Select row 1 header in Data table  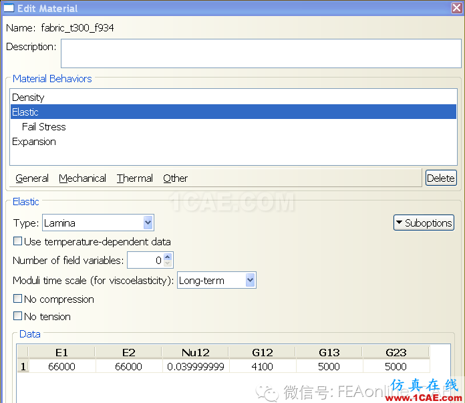click(x=23, y=366)
